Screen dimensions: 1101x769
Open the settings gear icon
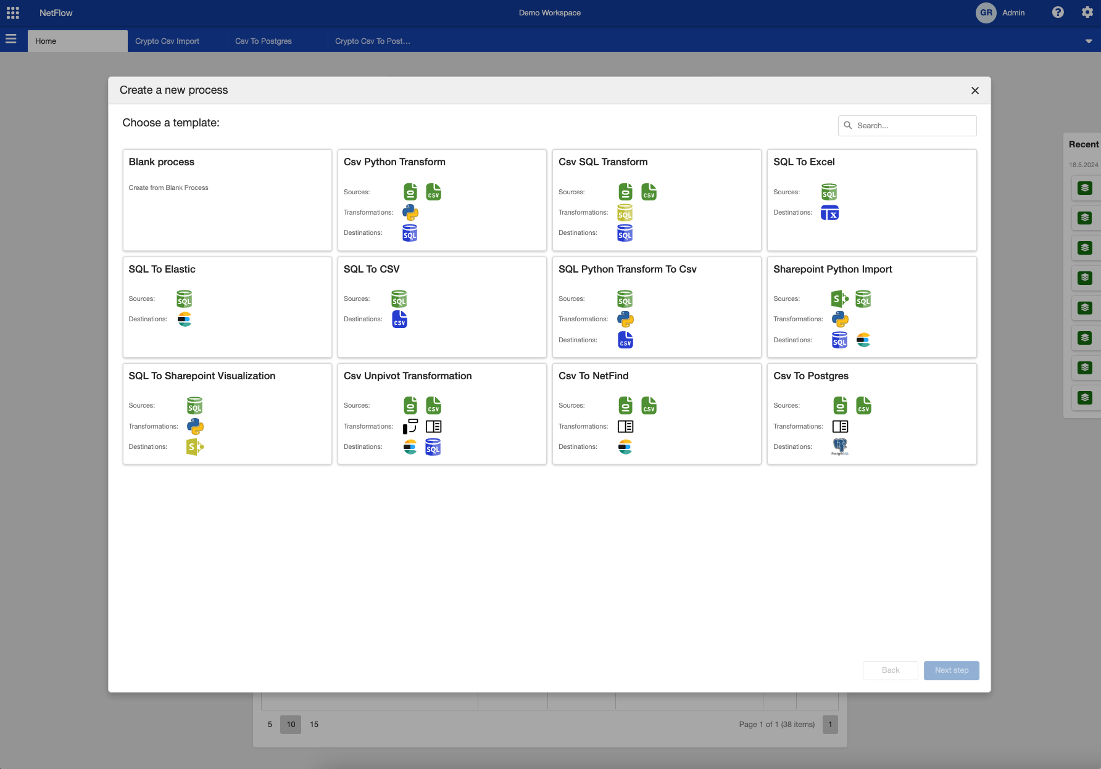(x=1087, y=12)
